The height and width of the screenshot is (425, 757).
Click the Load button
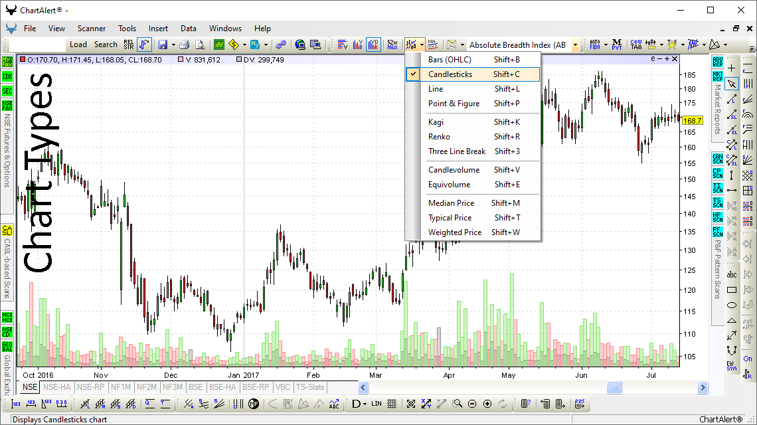[x=78, y=44]
